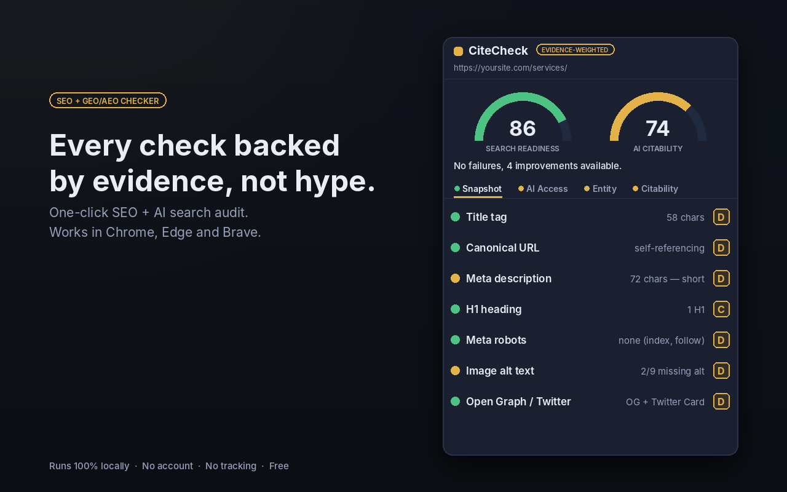Click the yellow status dot for Image alt text
Viewport: 787px width, 492px height.
[x=455, y=371]
